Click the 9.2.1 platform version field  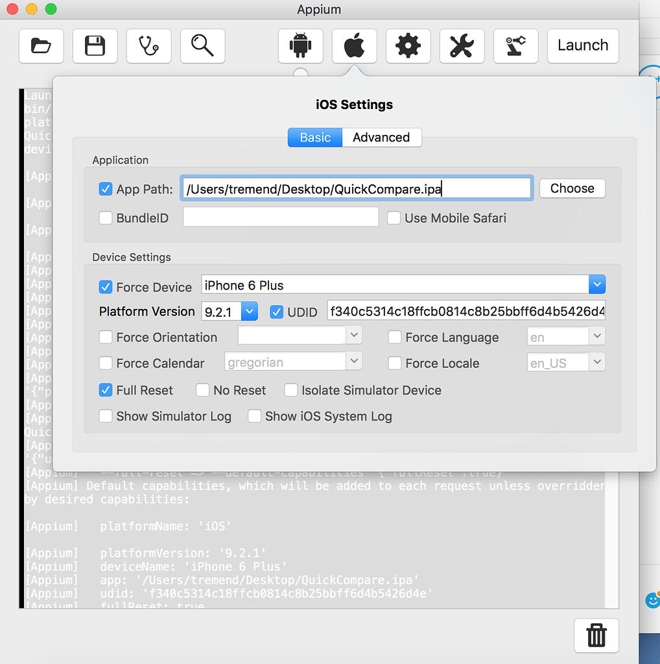click(x=221, y=312)
